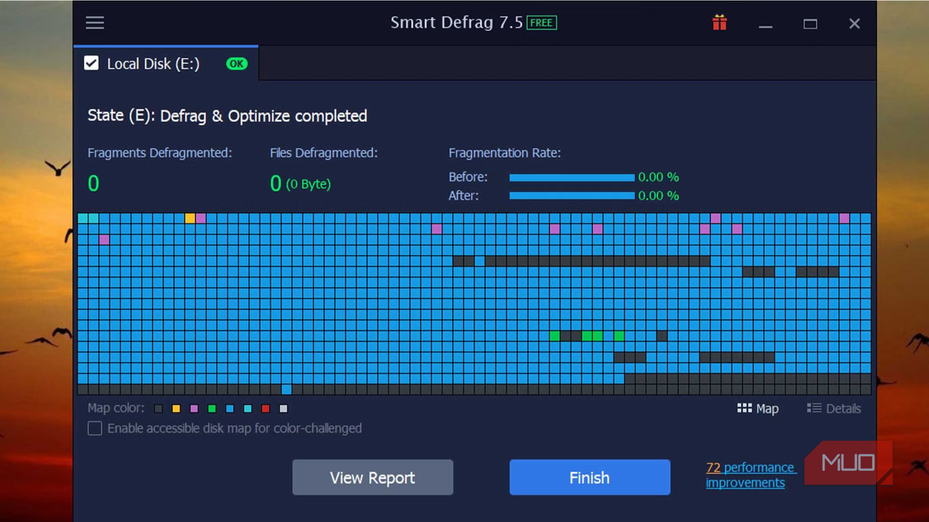929x522 pixels.
Task: Switch to Details view
Action: pos(834,408)
